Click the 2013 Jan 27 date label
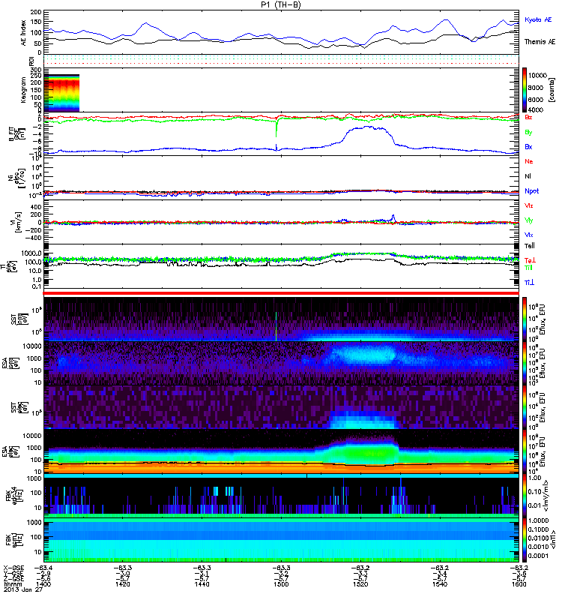This screenshot has width=562, height=600. point(23,590)
